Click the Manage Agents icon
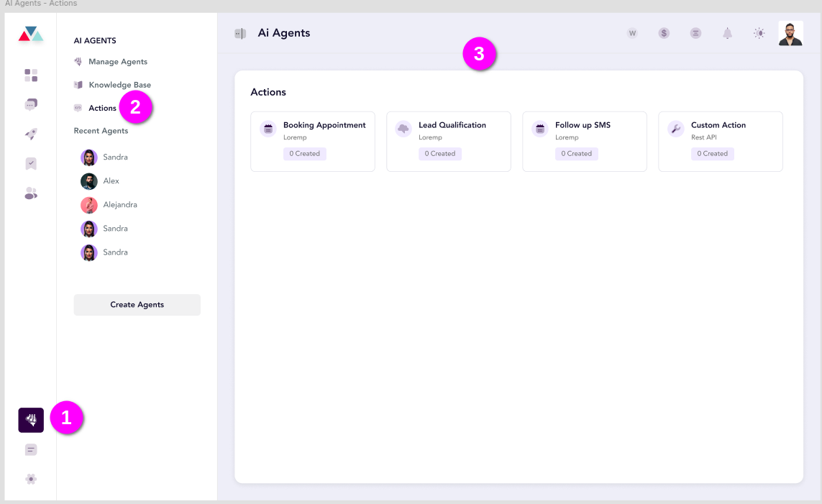This screenshot has height=504, width=822. coord(78,62)
